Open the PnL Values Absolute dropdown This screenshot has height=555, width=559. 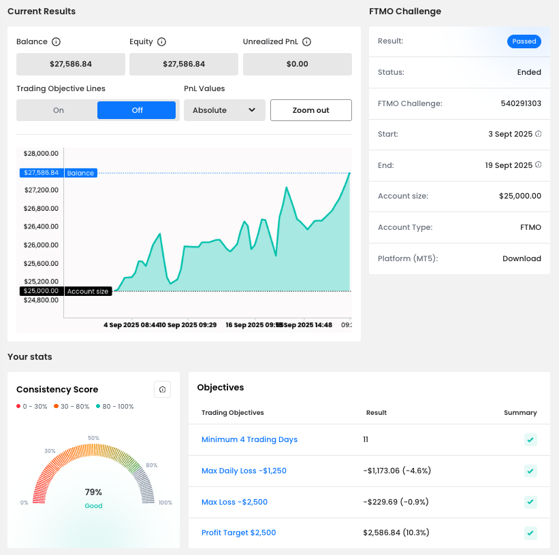pos(224,110)
